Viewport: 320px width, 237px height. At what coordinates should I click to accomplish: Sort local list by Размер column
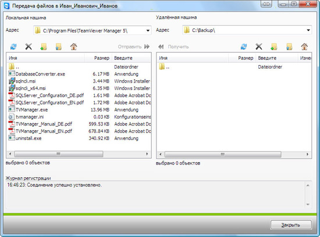(98, 58)
